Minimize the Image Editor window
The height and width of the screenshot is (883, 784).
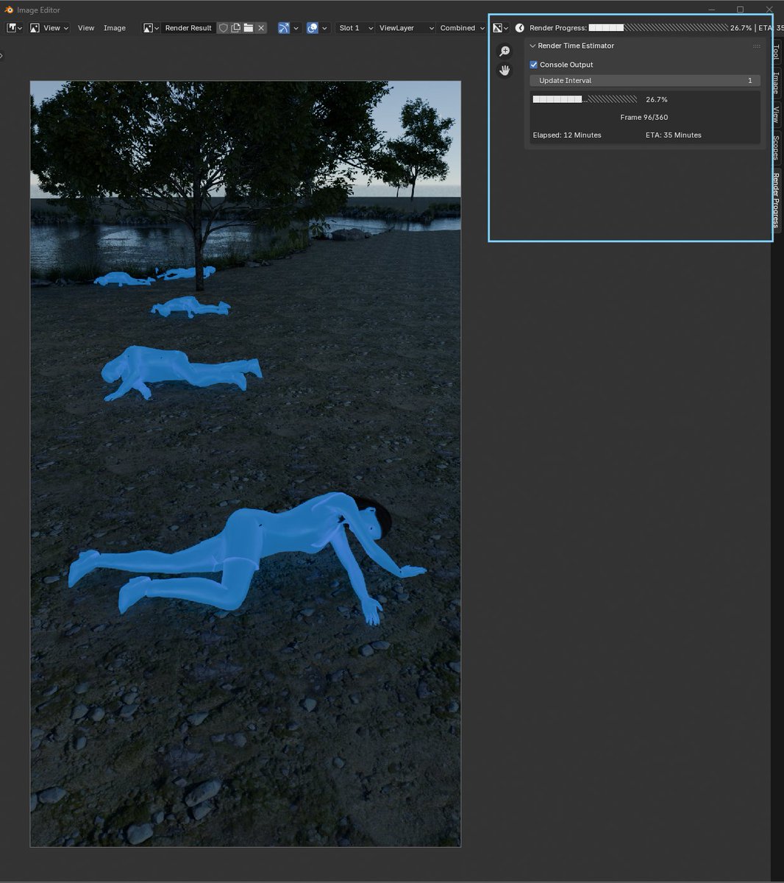pyautogui.click(x=712, y=10)
